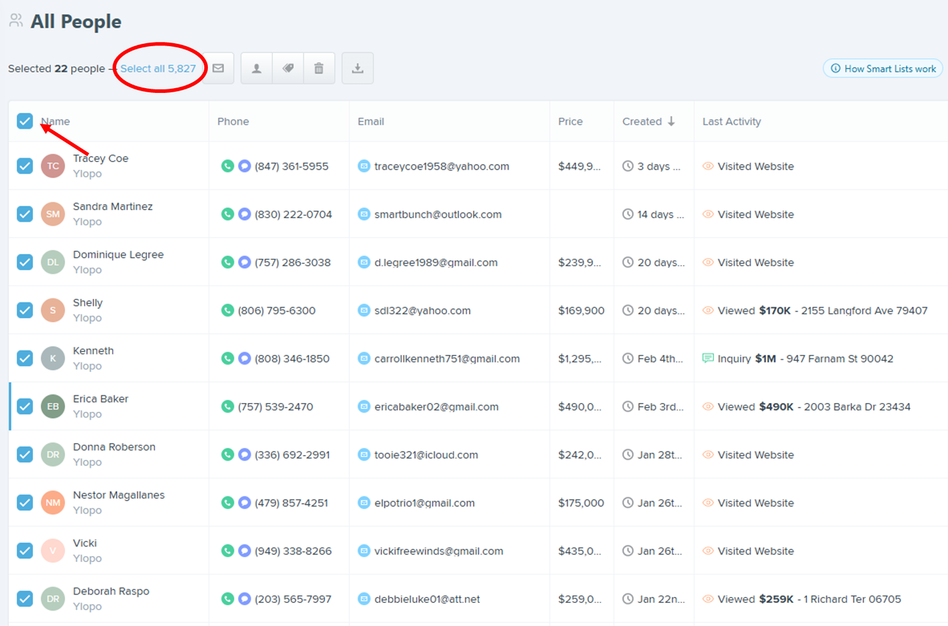Click the DR avatar for Donna Roberson

[53, 454]
